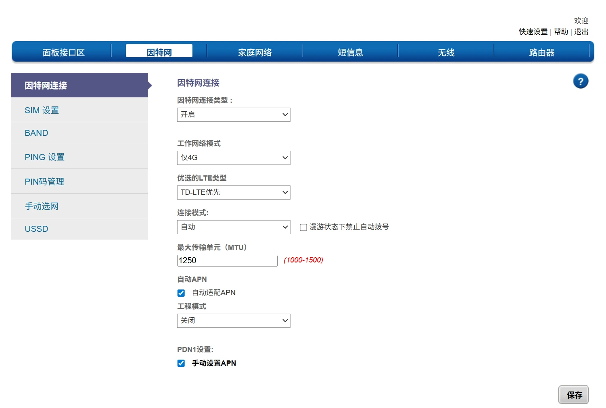Click the 帮助 link at top

pos(561,32)
